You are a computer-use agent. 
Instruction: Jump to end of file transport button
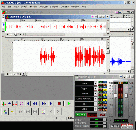(x=51, y=104)
